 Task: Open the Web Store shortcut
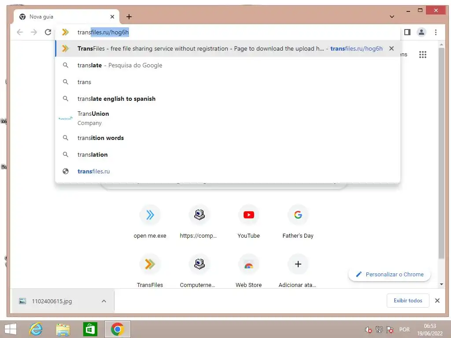pyautogui.click(x=248, y=271)
